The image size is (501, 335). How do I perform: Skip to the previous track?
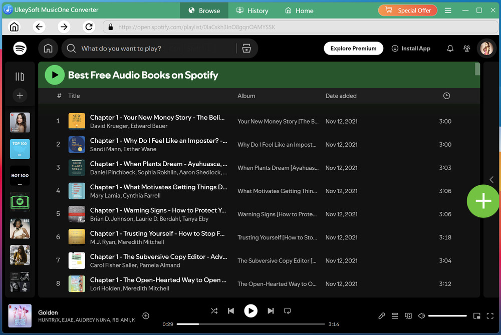point(230,311)
